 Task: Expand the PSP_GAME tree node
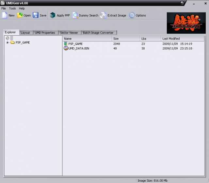[x=7, y=42]
